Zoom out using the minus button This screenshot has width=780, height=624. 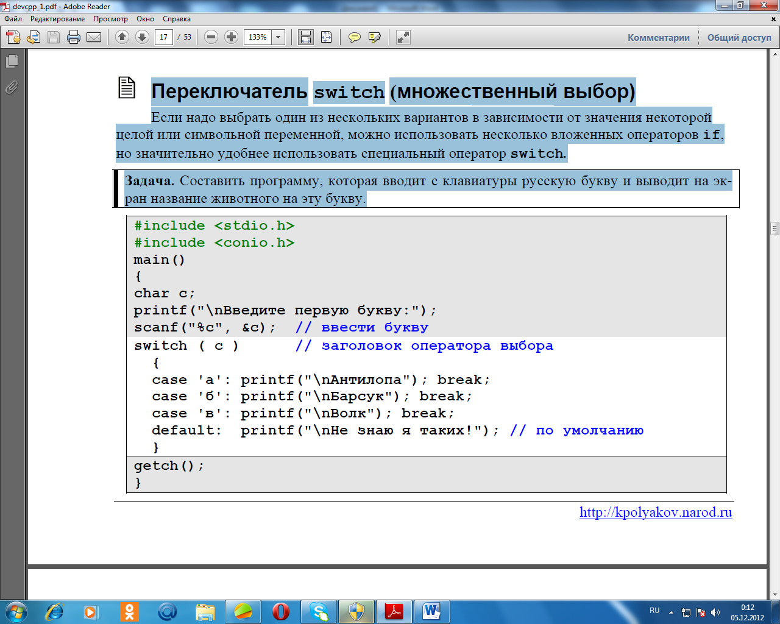tap(211, 37)
